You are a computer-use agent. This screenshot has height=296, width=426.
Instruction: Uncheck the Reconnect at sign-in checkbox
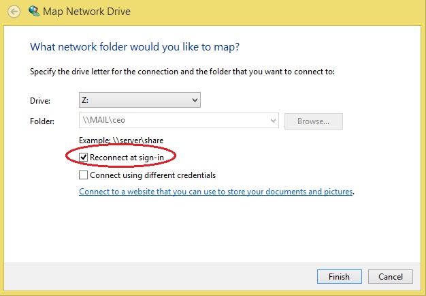pos(83,158)
